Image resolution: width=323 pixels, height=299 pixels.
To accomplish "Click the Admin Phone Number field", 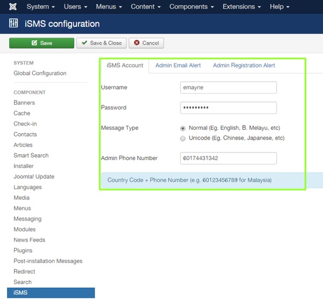I will pyautogui.click(x=228, y=158).
